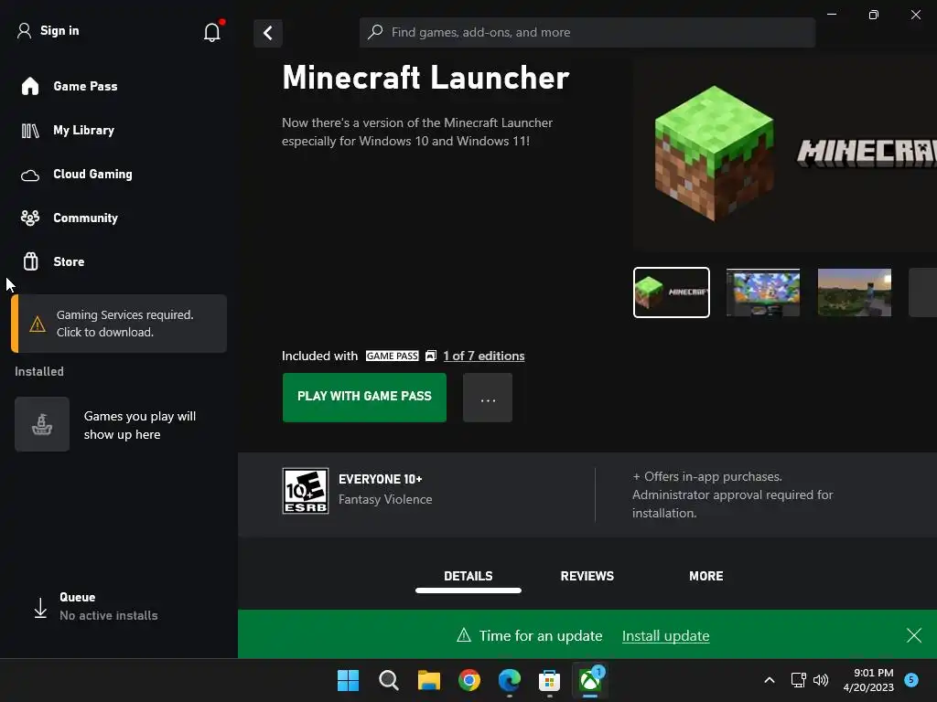Click the search magnifier icon
The width and height of the screenshot is (937, 702).
[x=375, y=32]
